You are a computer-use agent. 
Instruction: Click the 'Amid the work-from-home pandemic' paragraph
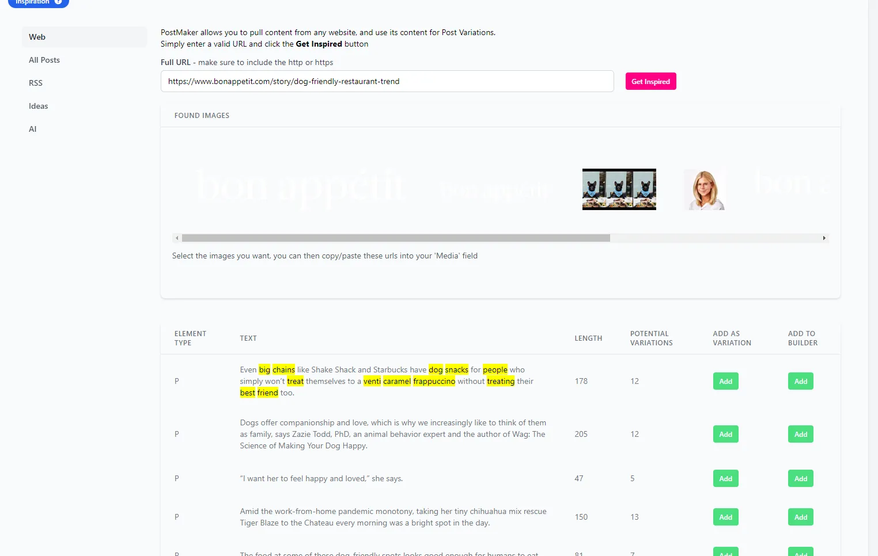393,517
